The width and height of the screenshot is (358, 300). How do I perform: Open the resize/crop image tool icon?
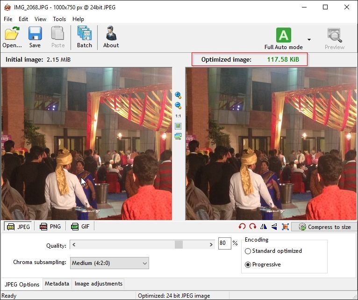tap(285, 227)
